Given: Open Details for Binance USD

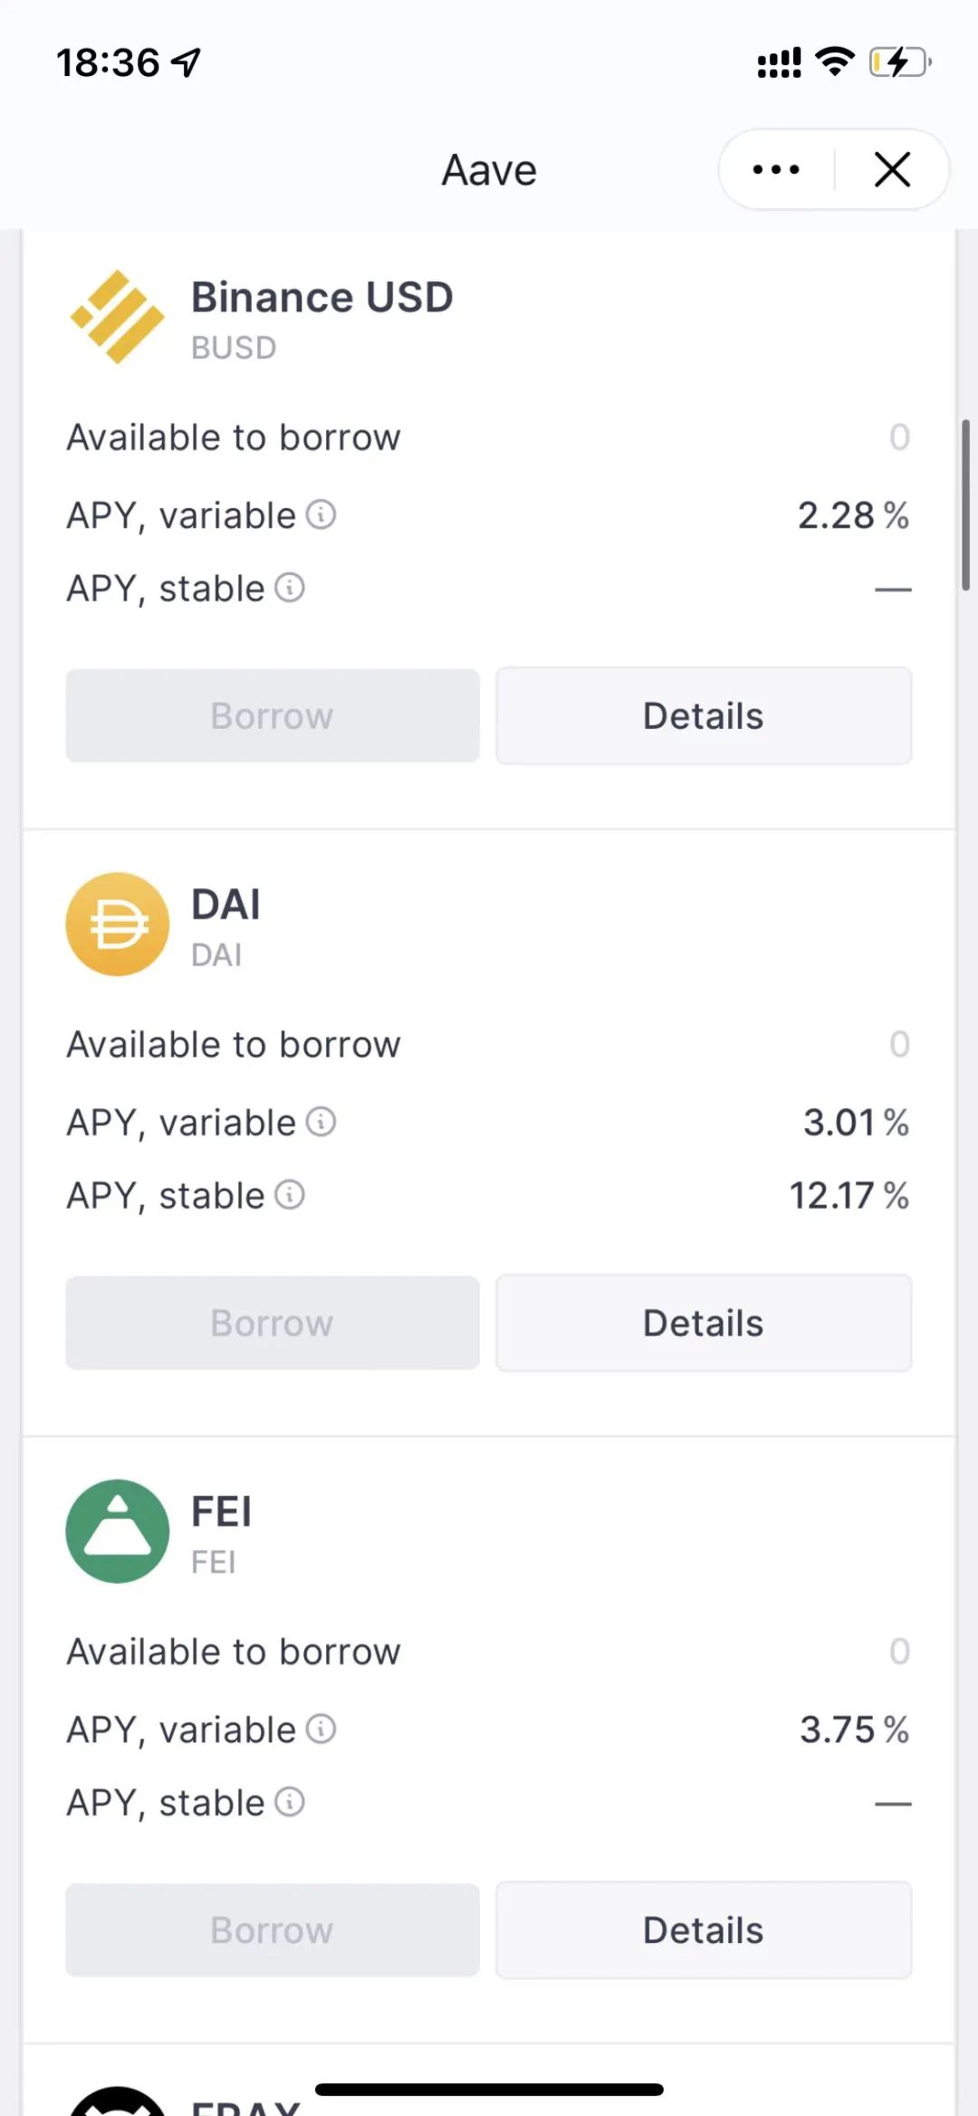Looking at the screenshot, I should 704,716.
